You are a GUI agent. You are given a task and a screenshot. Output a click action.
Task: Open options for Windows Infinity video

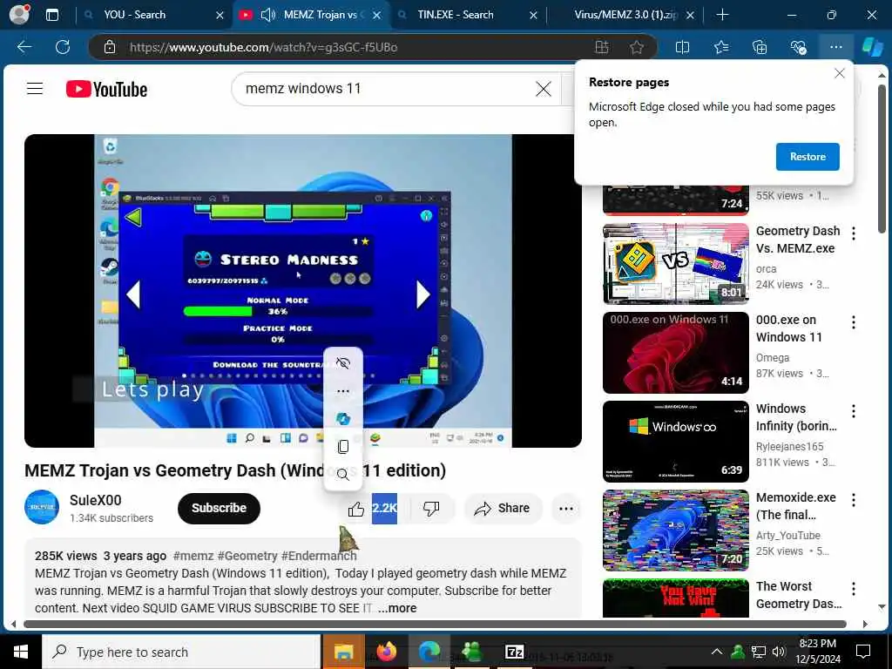pos(854,411)
